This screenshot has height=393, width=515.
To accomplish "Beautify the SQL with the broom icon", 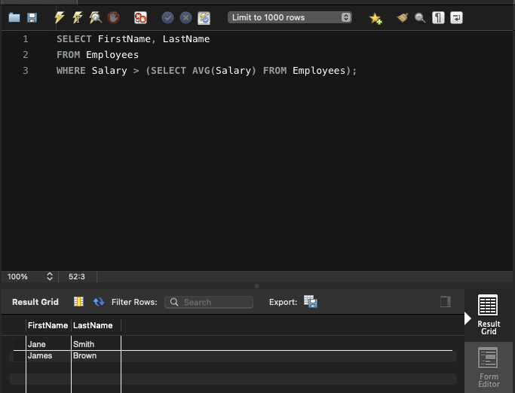I will pos(403,17).
